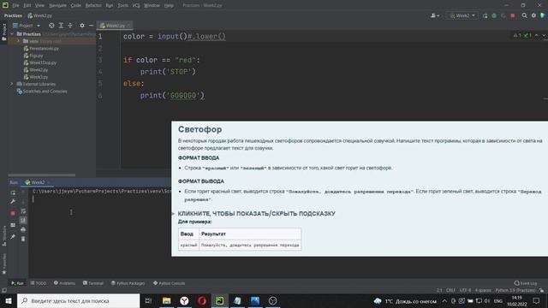Click the red Stop icon in toolbar
This screenshot has width=548, height=308.
point(513,15)
